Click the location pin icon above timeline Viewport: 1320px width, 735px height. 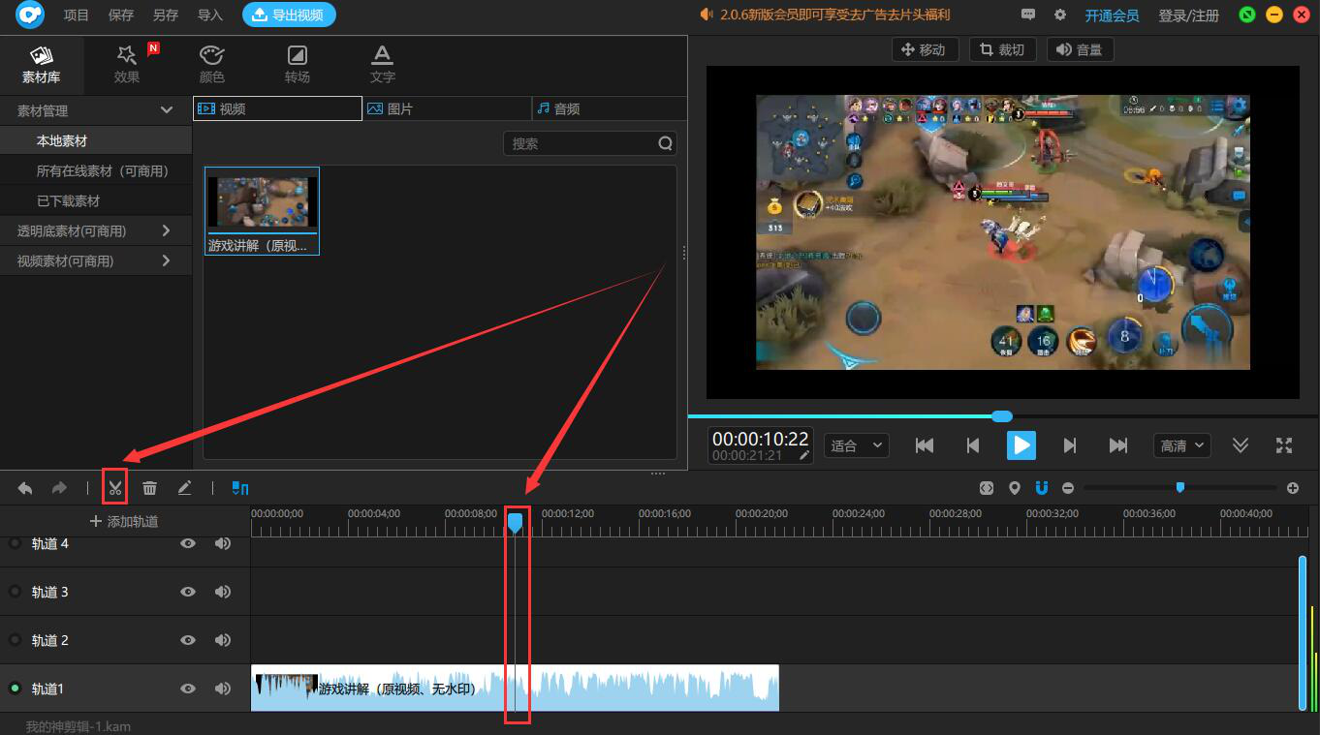click(x=1015, y=488)
